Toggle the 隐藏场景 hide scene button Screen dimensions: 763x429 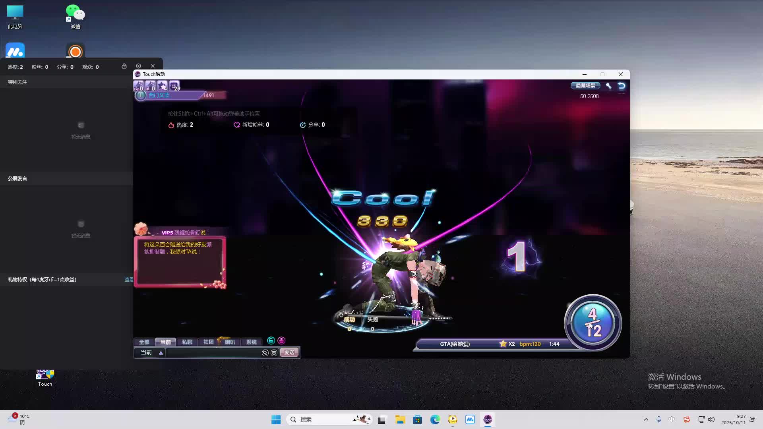[x=585, y=86]
